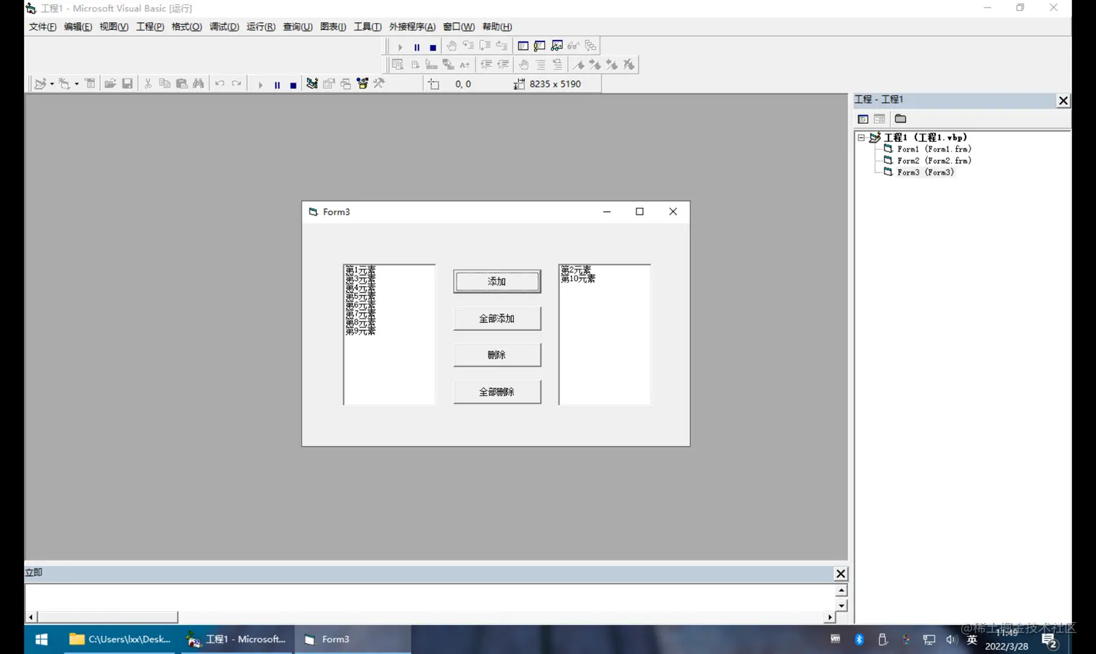Image resolution: width=1096 pixels, height=654 pixels.
Task: Open the 视图(V) menu
Action: [114, 27]
